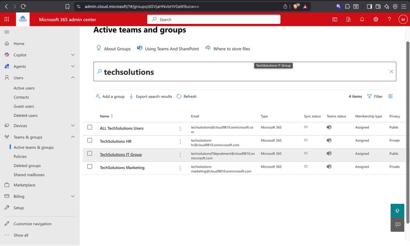Open Using Teams And SharePoint link

click(168, 49)
